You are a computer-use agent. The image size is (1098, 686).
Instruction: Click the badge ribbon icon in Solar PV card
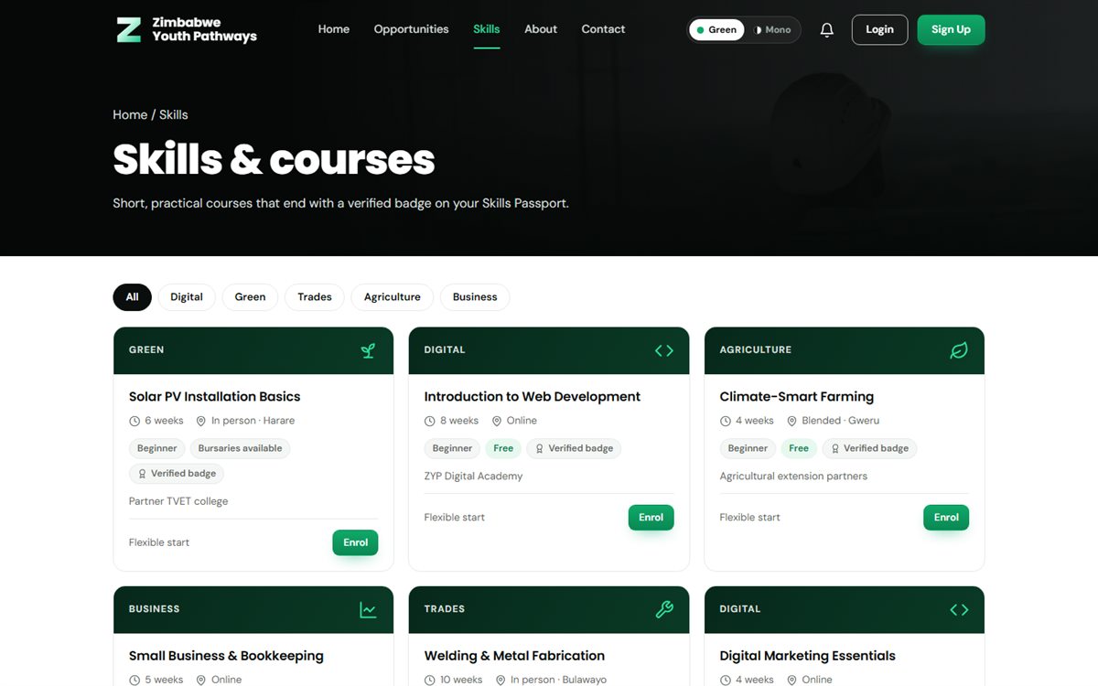pyautogui.click(x=142, y=474)
